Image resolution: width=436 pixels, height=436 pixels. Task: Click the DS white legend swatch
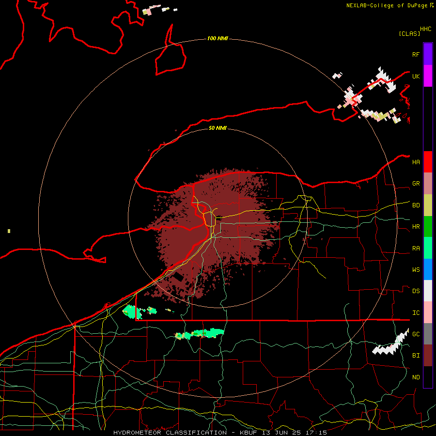pyautogui.click(x=428, y=291)
